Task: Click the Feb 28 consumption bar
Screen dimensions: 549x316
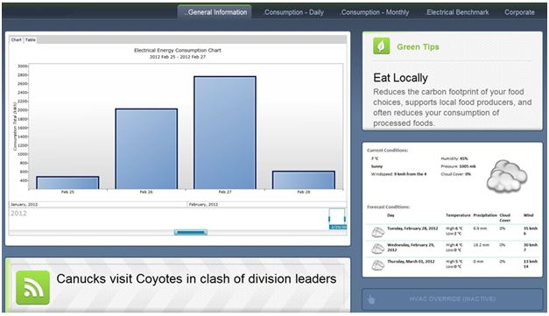Action: tap(304, 180)
